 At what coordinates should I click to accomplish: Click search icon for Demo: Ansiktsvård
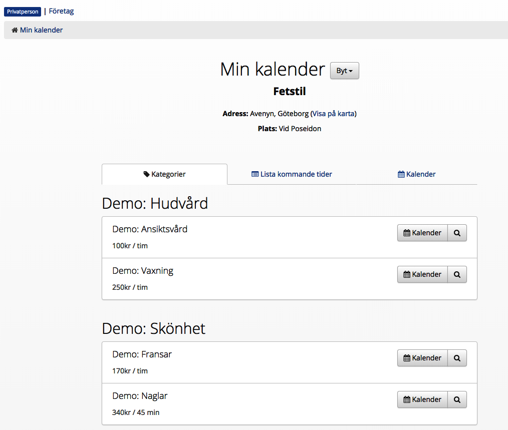pyautogui.click(x=457, y=233)
